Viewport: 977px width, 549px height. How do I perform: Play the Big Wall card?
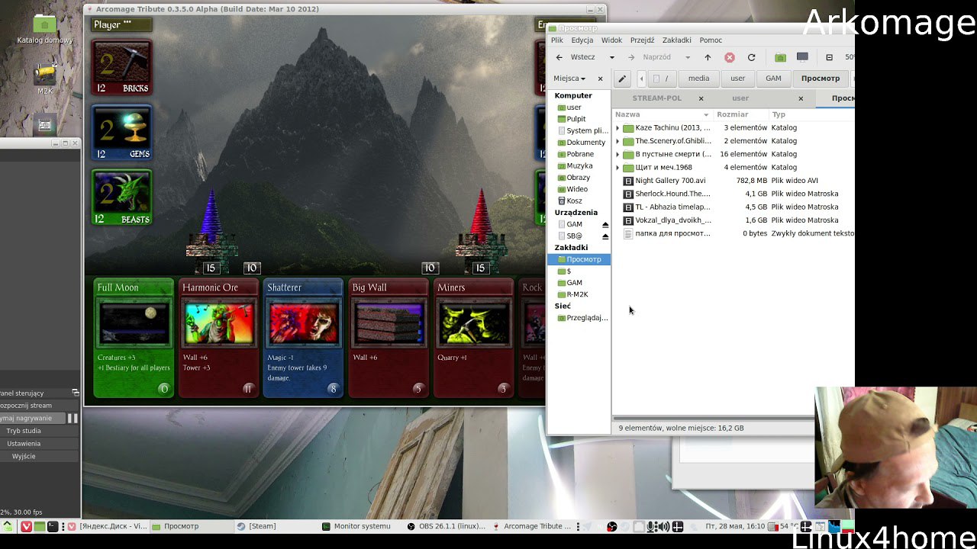[x=389, y=339]
